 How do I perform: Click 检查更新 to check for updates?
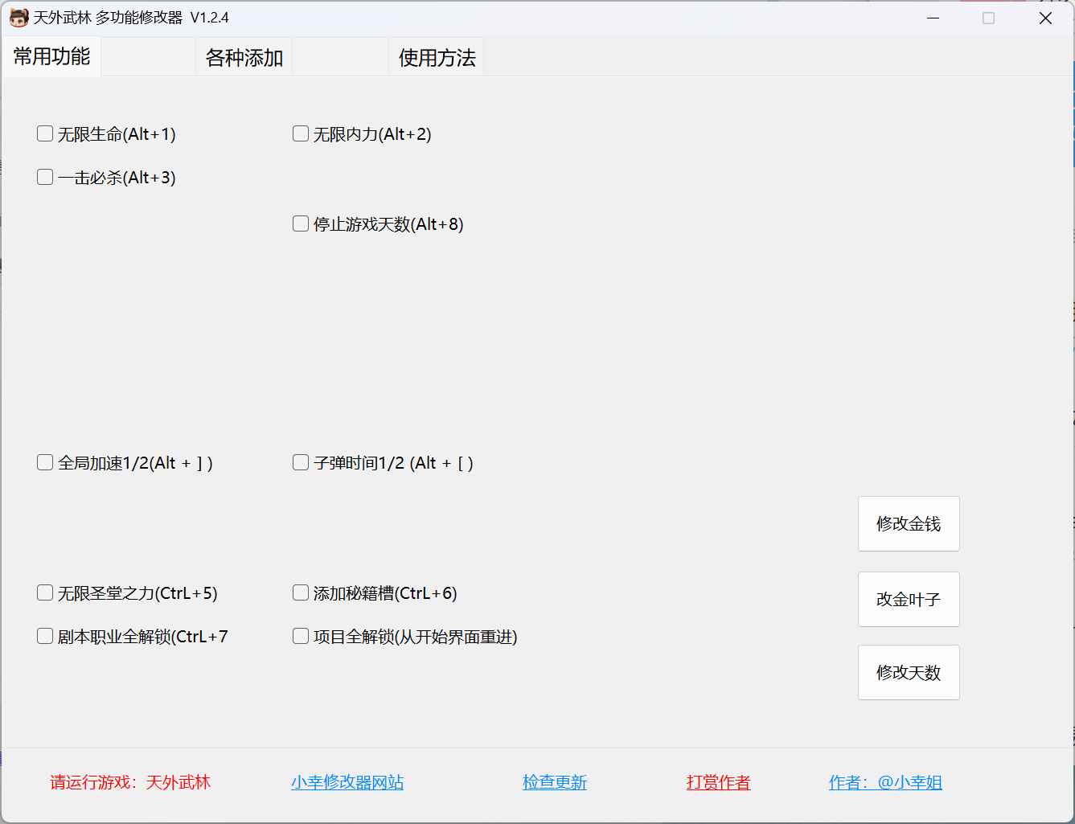click(555, 781)
